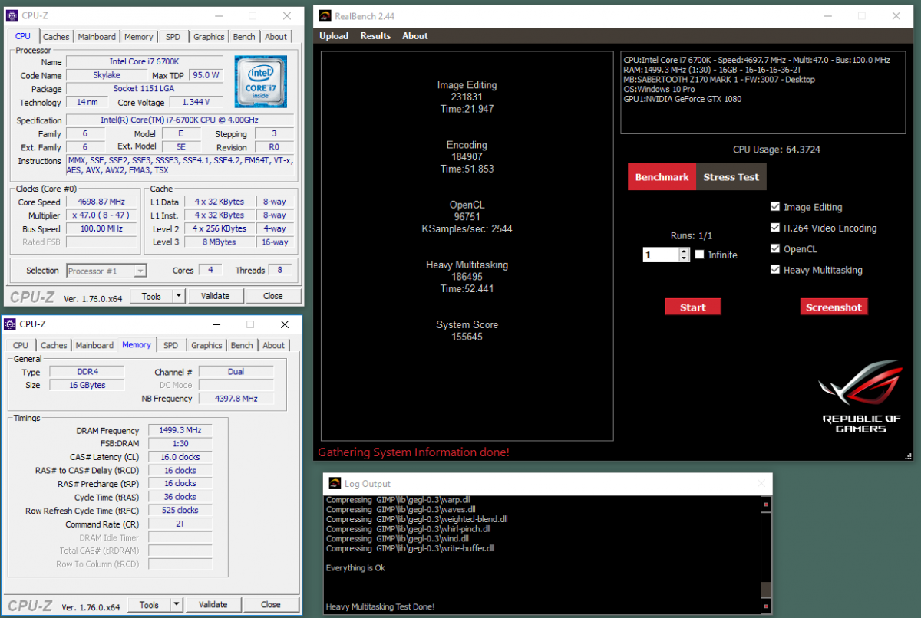The image size is (921, 618).
Task: Switch to CPU tab in CPU-Z memory window
Action: (21, 346)
